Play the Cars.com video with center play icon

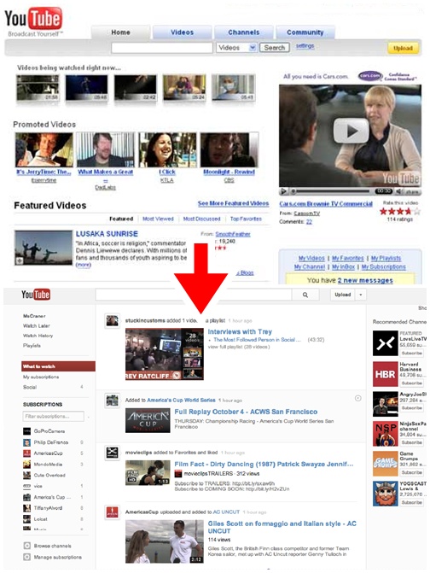[x=351, y=131]
